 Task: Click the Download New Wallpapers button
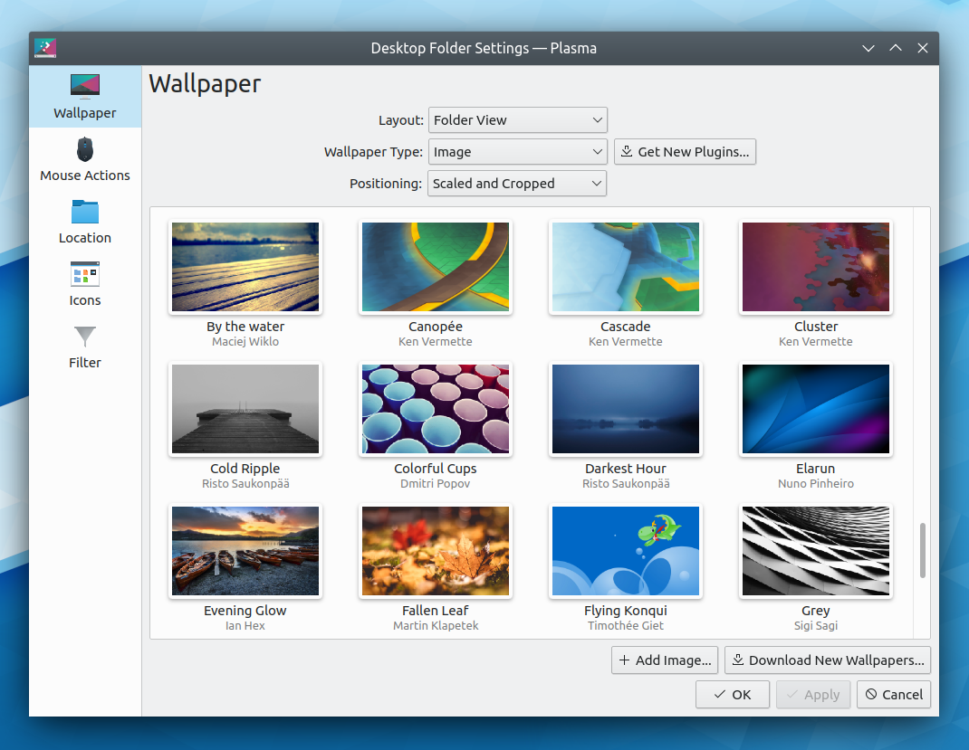point(827,660)
